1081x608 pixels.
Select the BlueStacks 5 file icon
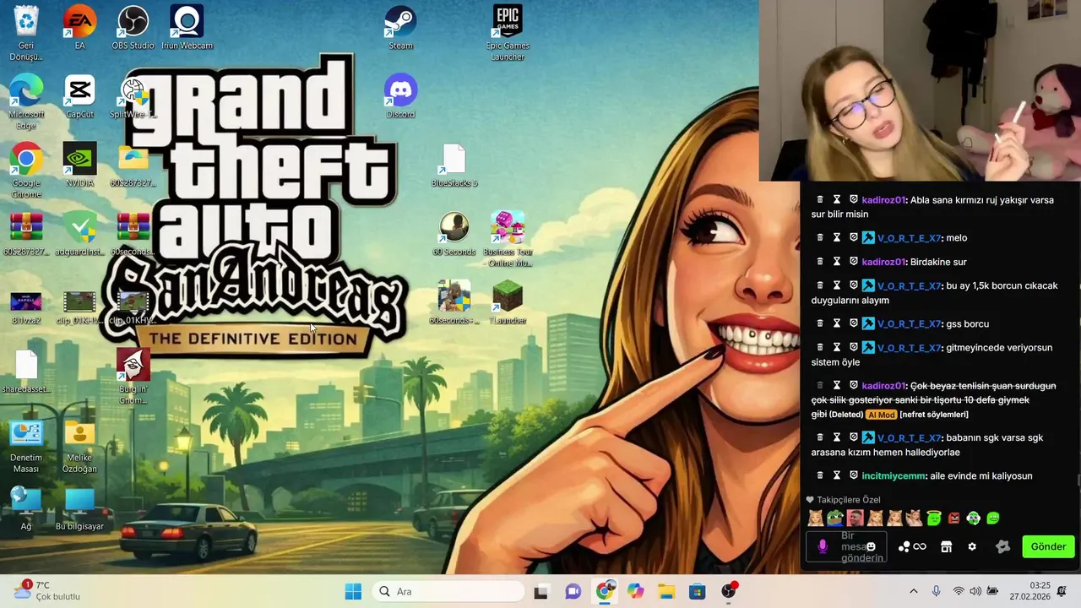pyautogui.click(x=454, y=165)
